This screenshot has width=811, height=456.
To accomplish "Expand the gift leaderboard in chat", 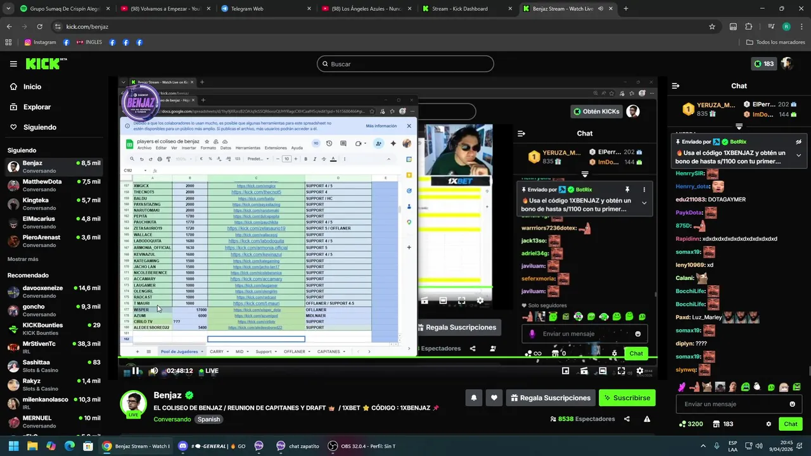I will pos(739,127).
